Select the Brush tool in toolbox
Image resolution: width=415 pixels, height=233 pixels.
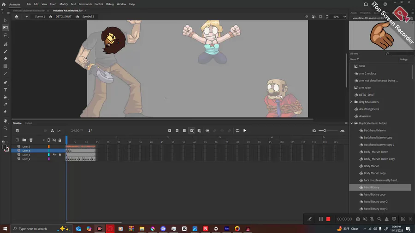coord(5,52)
